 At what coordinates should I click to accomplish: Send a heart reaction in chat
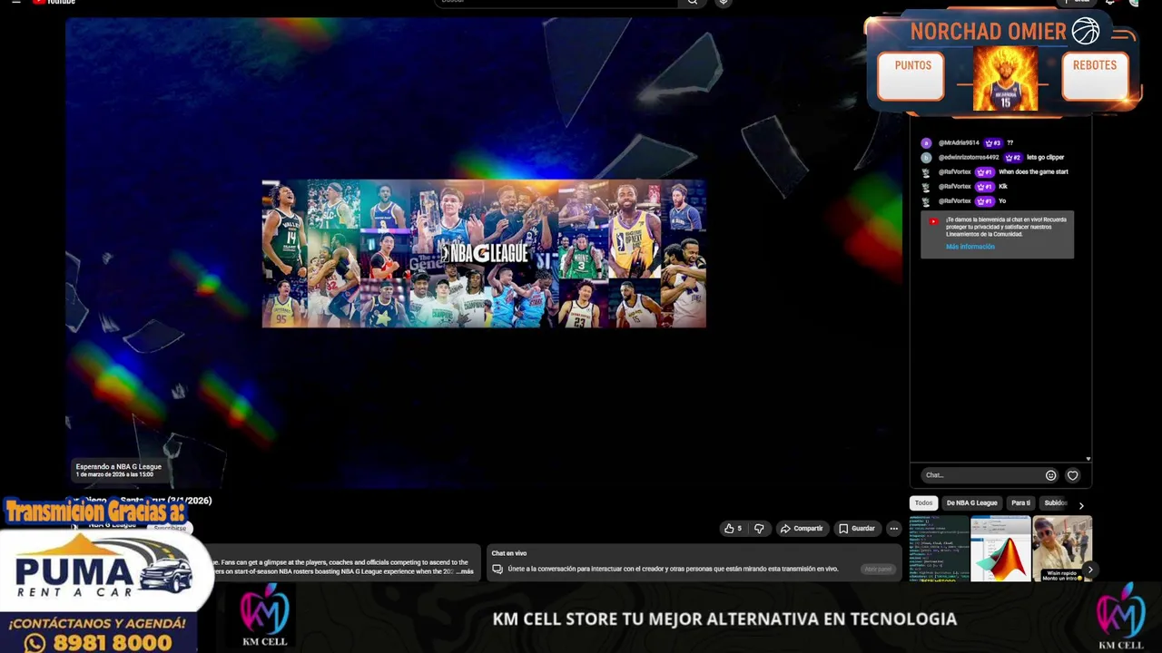click(1072, 475)
